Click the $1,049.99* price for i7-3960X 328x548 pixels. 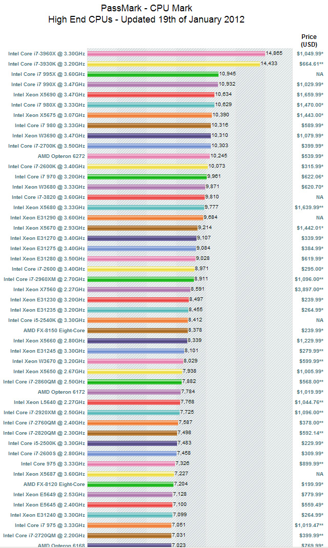pos(310,54)
